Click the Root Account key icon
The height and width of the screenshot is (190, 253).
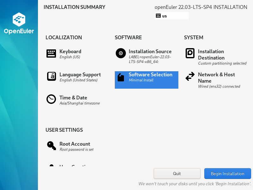pyautogui.click(x=51, y=146)
